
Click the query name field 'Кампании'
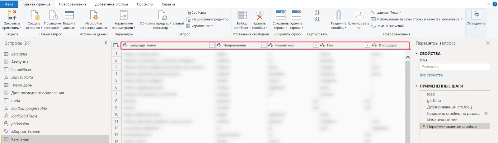point(454,67)
